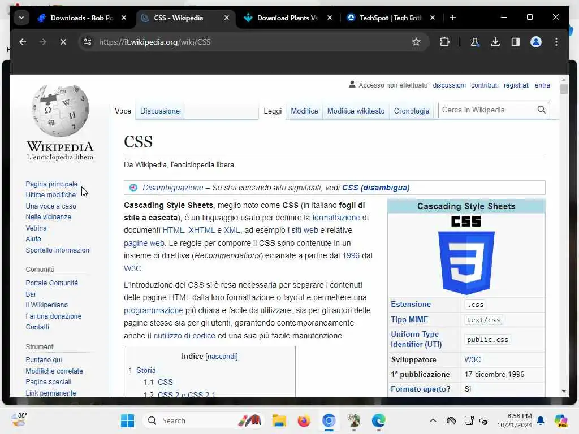Screen dimensions: 579x434
Task: Select the Discussione tab
Action: 160,111
